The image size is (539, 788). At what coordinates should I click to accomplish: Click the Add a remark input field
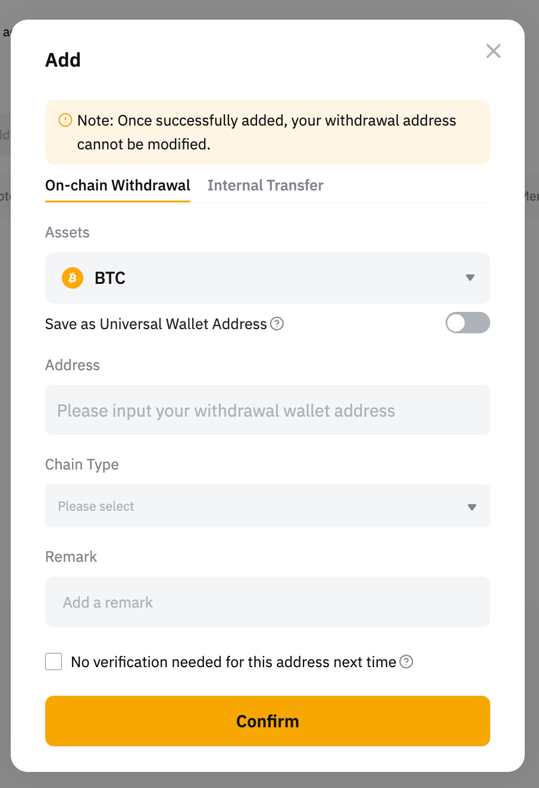(x=268, y=602)
